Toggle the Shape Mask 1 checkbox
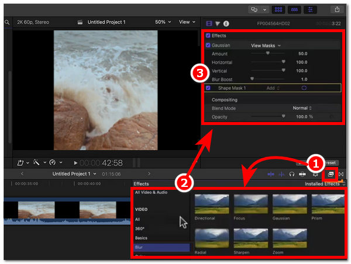The width and height of the screenshot is (351, 264). [x=208, y=88]
